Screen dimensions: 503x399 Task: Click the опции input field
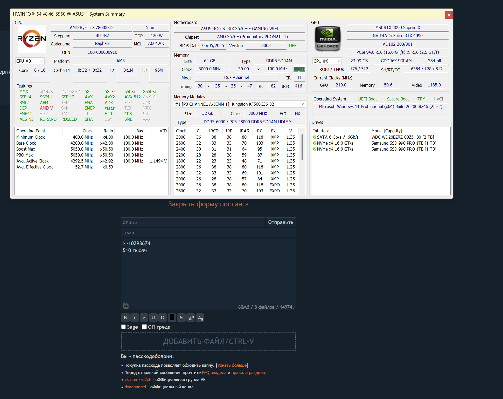coord(193,222)
